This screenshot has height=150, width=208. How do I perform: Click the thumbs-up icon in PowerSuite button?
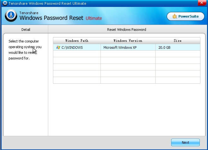coord(175,16)
